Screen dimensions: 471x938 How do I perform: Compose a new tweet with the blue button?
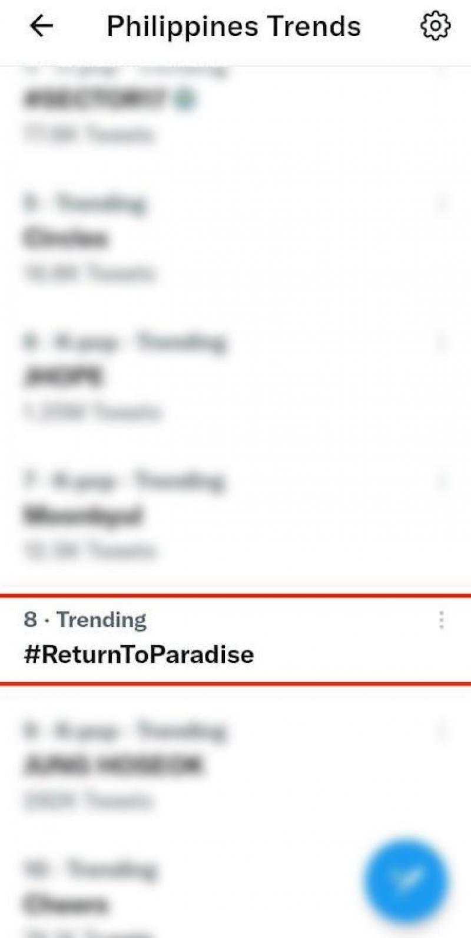click(406, 881)
